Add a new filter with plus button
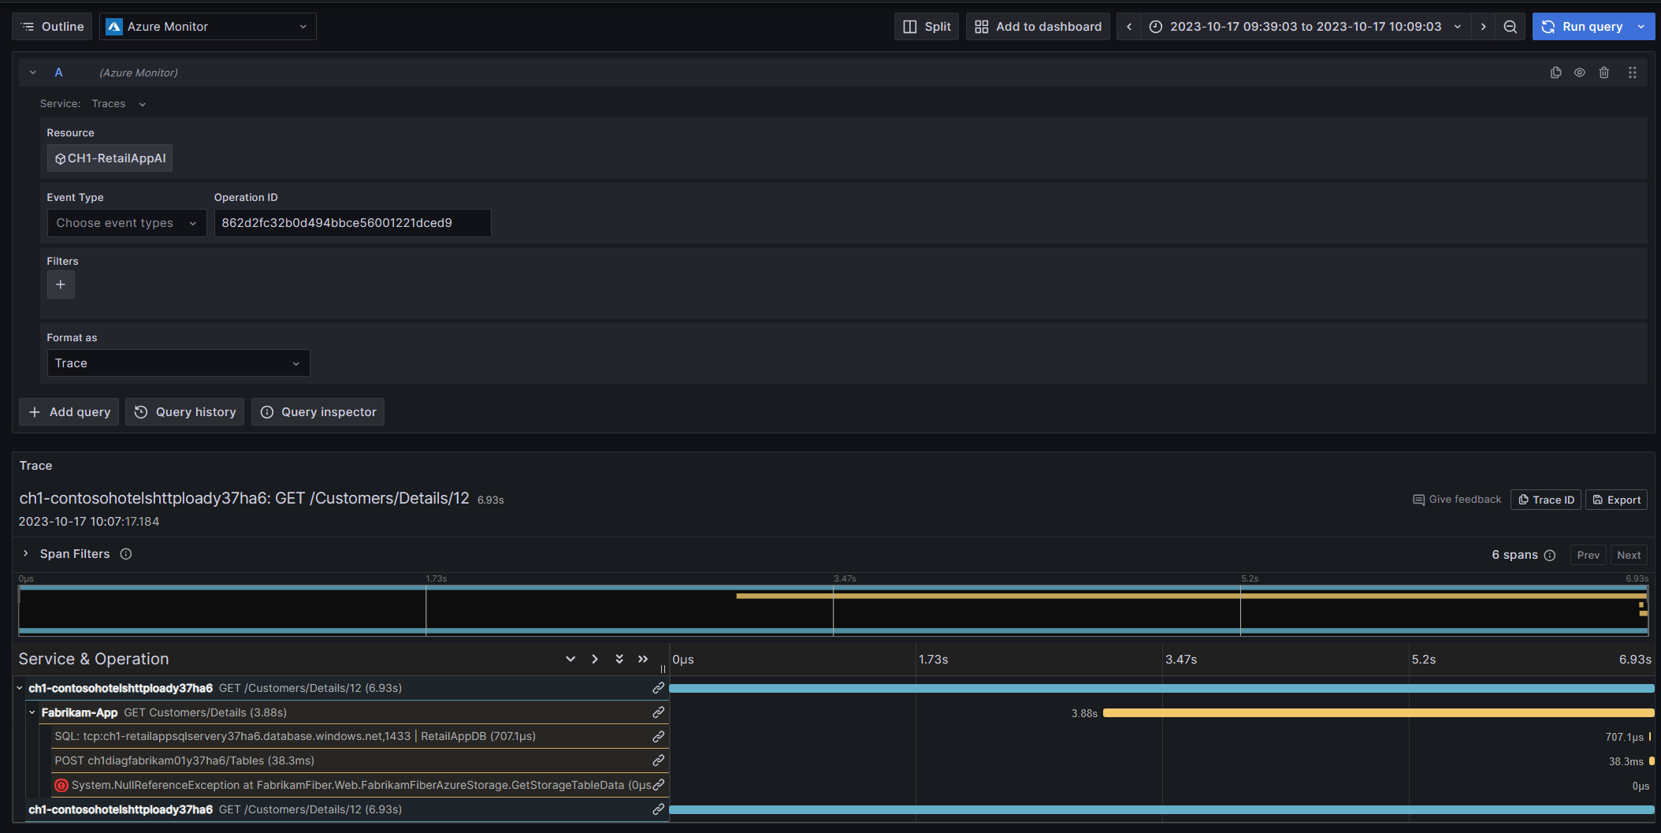Image resolution: width=1661 pixels, height=833 pixels. [x=61, y=284]
